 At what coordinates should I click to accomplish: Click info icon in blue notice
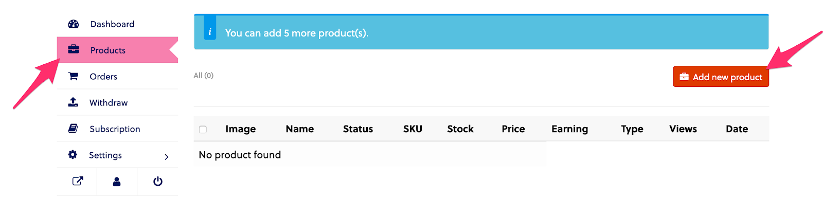[210, 32]
